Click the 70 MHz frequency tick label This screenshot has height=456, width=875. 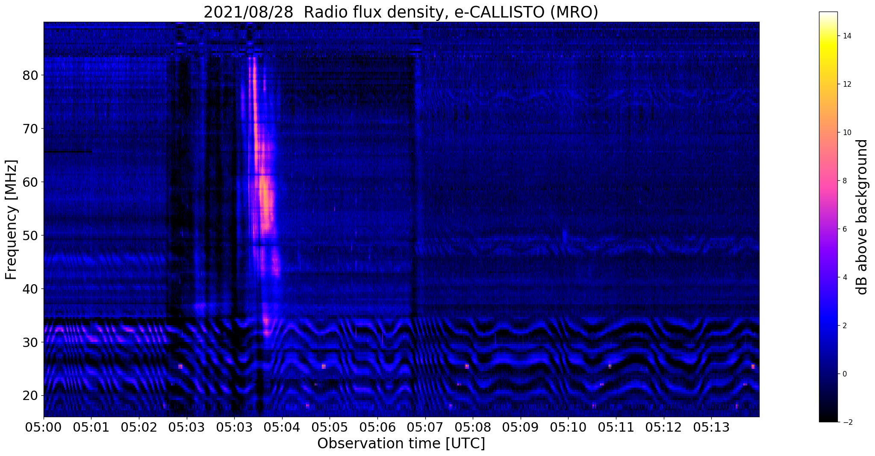click(30, 129)
